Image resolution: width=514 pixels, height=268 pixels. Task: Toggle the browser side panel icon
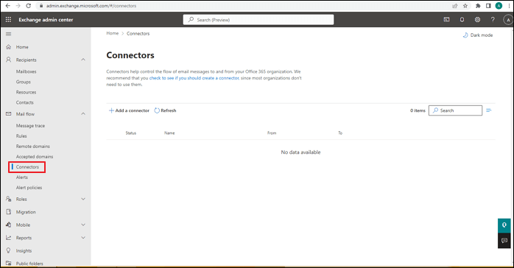coord(488,6)
